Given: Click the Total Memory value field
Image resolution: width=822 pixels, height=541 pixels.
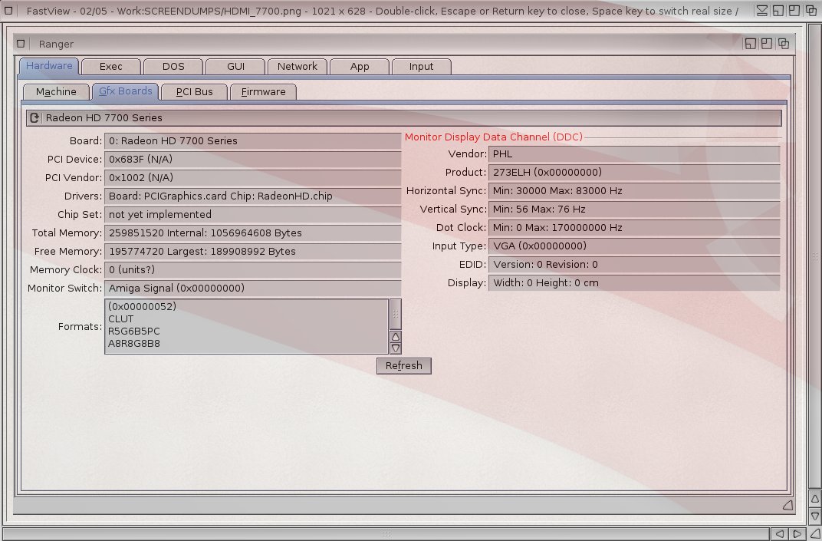Looking at the screenshot, I should [253, 233].
